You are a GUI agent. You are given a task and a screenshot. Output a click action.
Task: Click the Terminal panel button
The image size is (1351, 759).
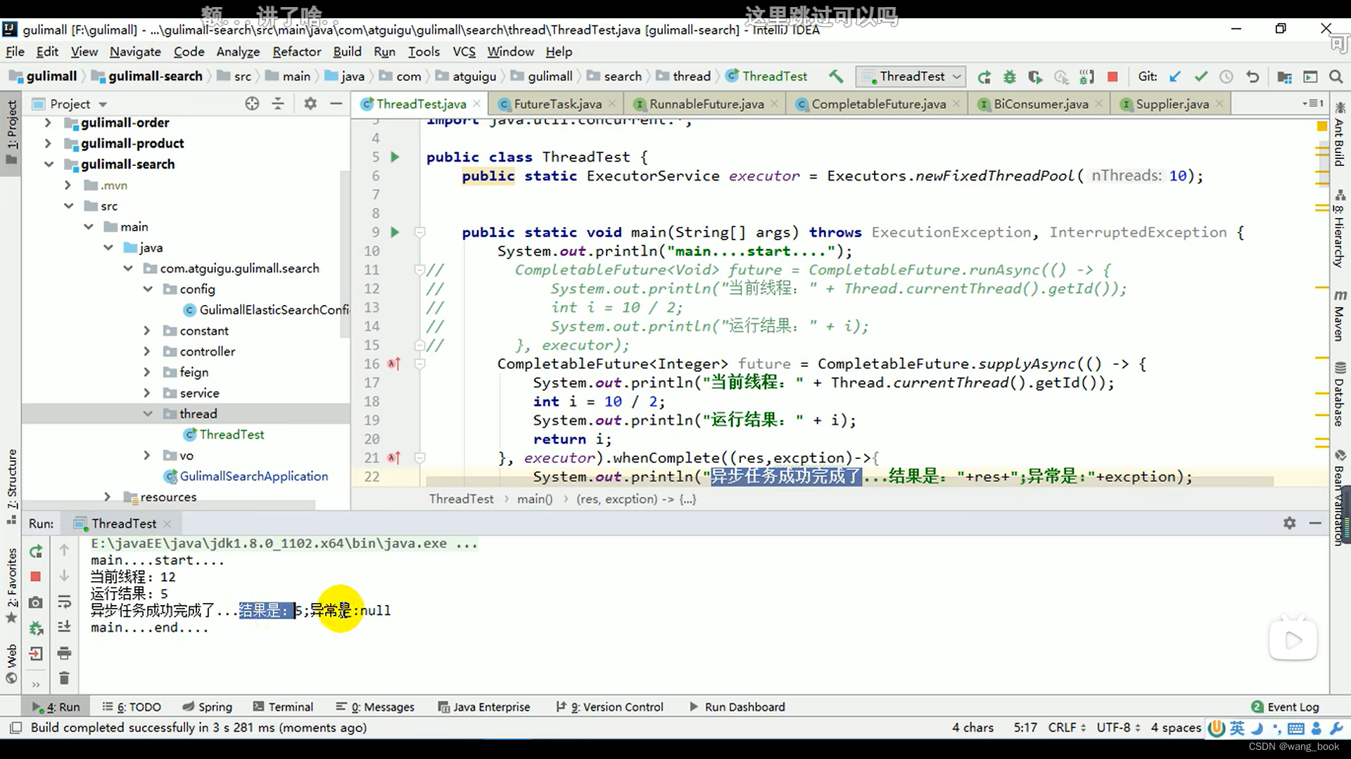point(291,706)
